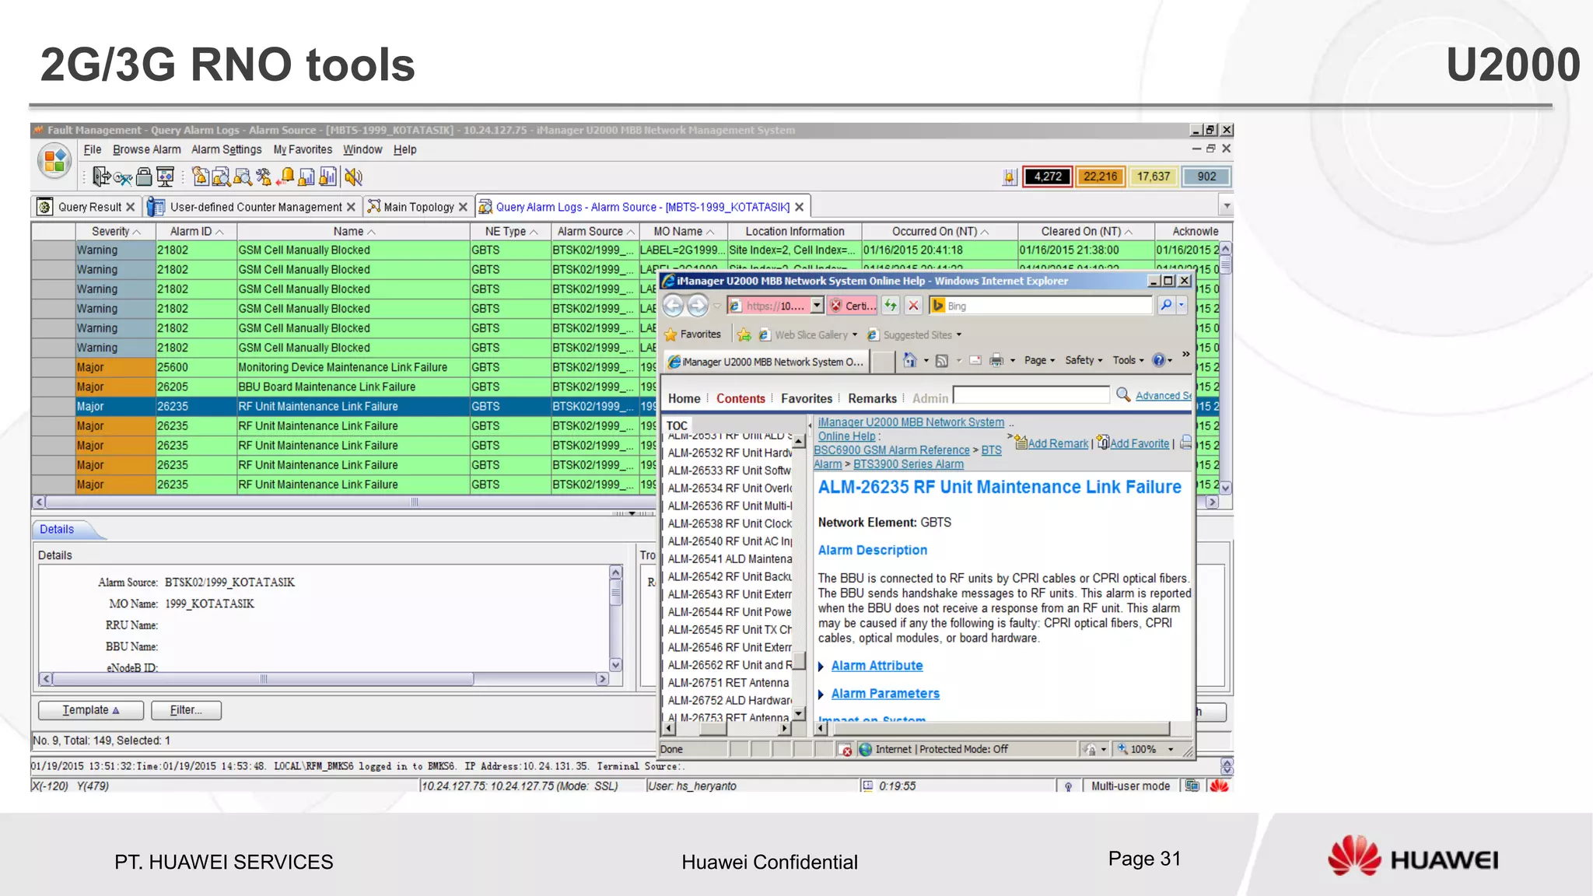Open the IE Page menu dropdown
The image size is (1593, 896).
pos(1039,361)
